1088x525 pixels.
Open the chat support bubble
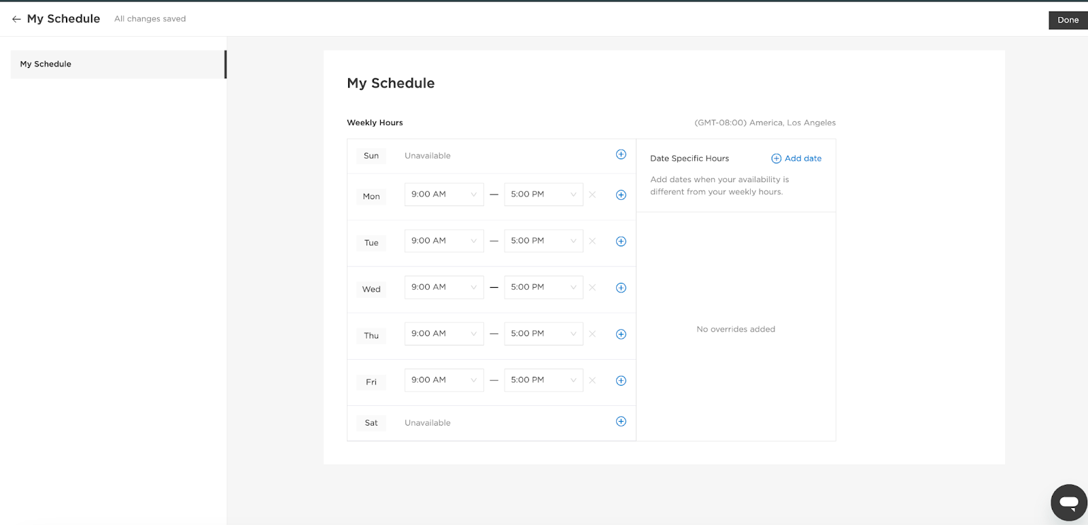[x=1068, y=503]
